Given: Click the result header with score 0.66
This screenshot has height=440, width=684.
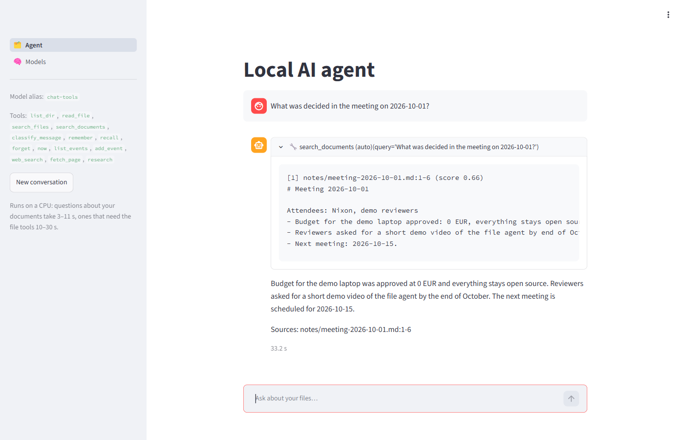Looking at the screenshot, I should tap(385, 178).
